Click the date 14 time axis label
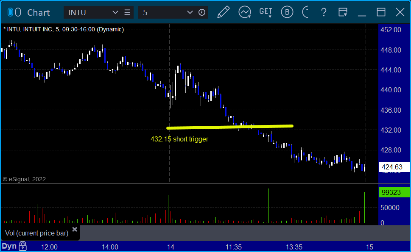The height and width of the screenshot is (252, 411). click(x=171, y=247)
